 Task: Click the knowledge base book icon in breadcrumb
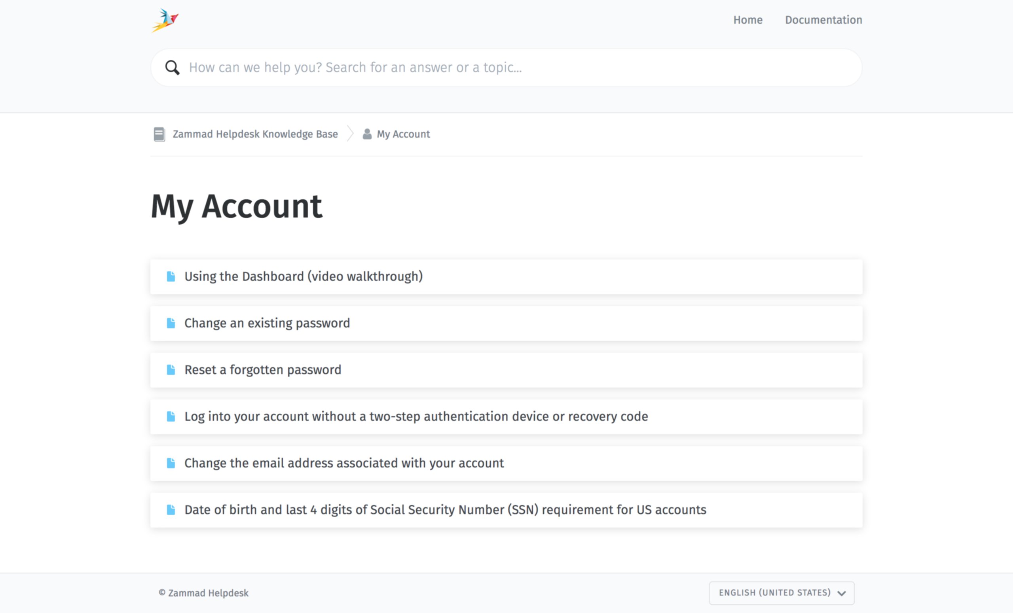(x=159, y=134)
